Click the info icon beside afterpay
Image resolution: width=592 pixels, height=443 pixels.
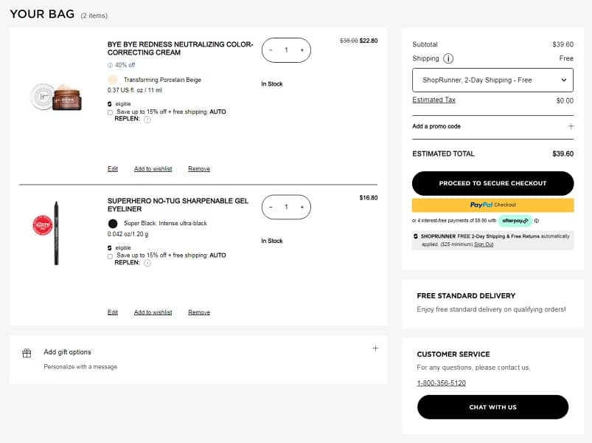536,221
